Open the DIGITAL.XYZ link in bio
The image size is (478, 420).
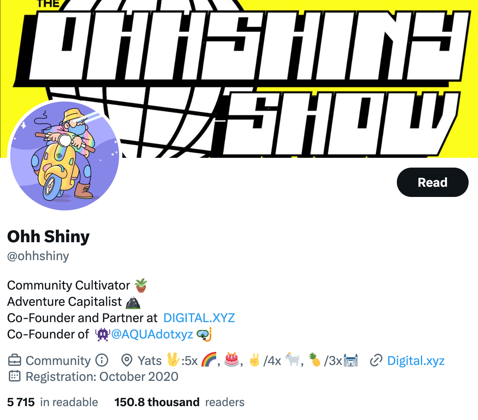click(x=199, y=318)
